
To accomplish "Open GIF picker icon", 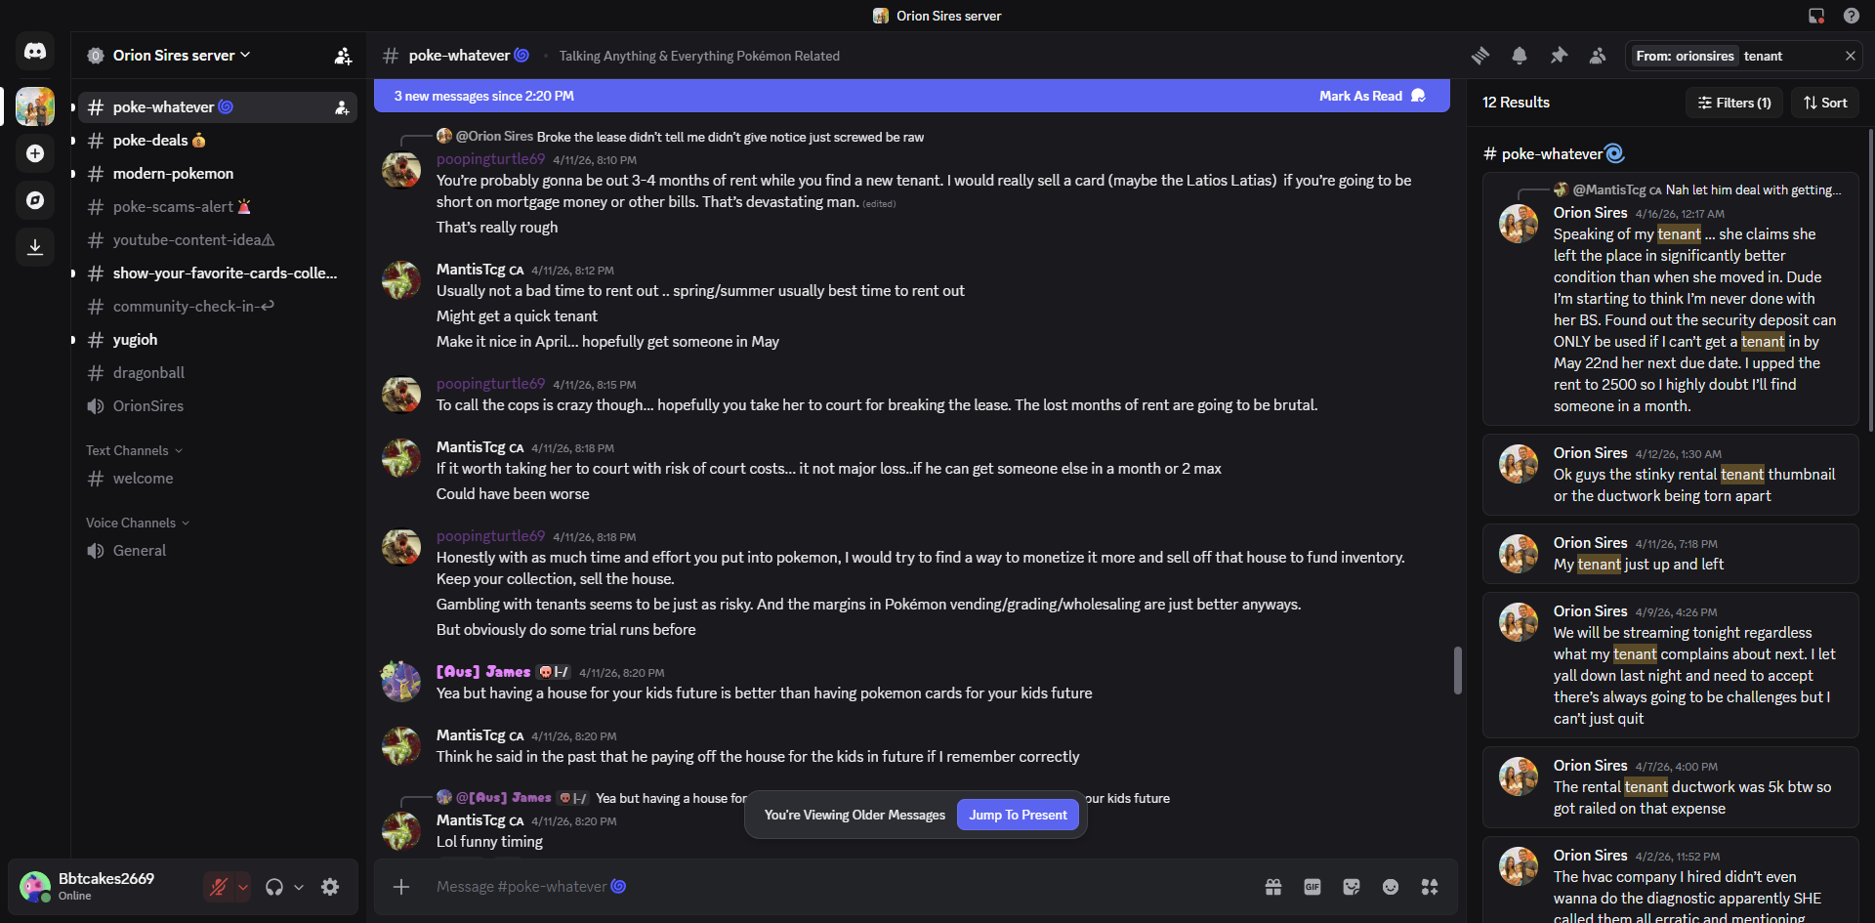I will click(1312, 887).
